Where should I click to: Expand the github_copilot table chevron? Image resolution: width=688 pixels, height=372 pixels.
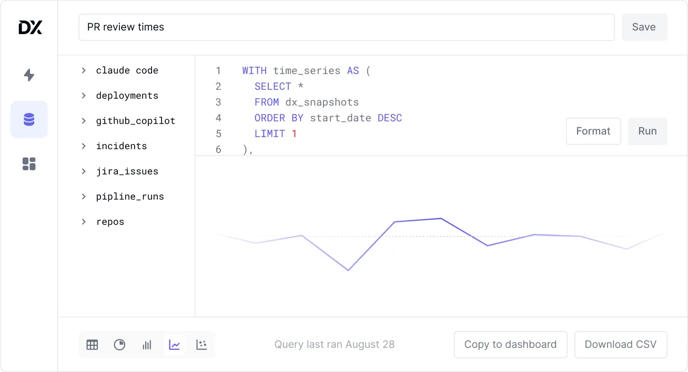click(x=84, y=121)
